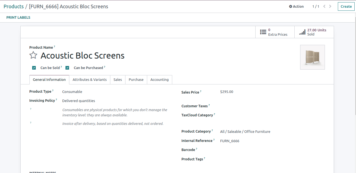Click Print Labels button
The height and width of the screenshot is (173, 356).
pyautogui.click(x=18, y=18)
